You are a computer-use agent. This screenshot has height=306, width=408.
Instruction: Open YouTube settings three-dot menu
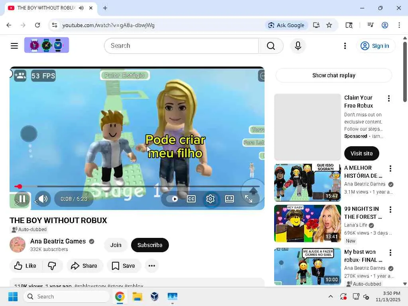pyautogui.click(x=345, y=46)
